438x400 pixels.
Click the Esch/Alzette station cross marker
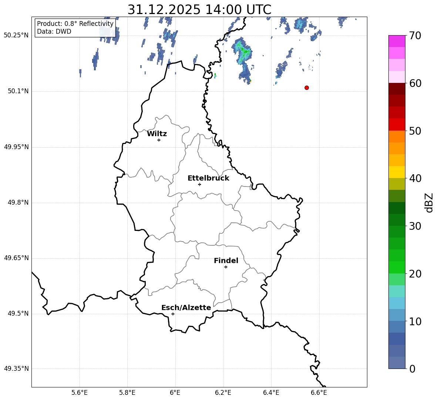click(173, 314)
